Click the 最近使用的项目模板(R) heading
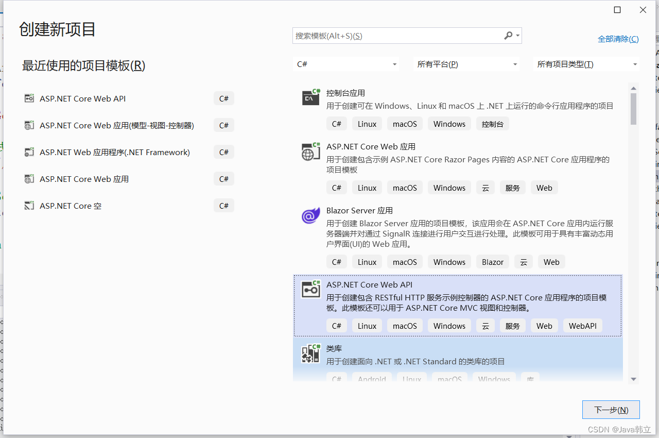Viewport: 659px width, 438px height. click(x=84, y=65)
